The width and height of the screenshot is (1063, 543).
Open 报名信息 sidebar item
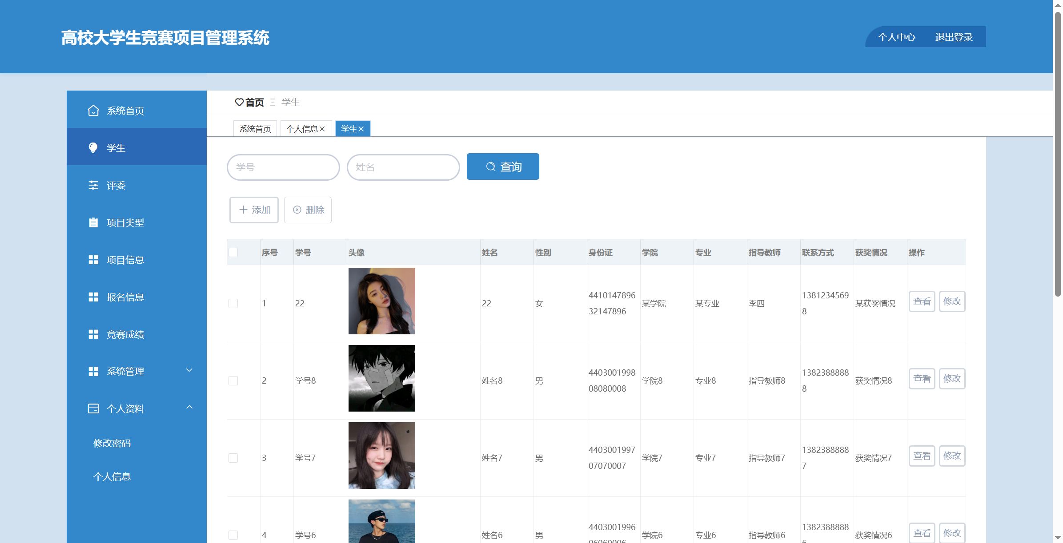tap(136, 297)
